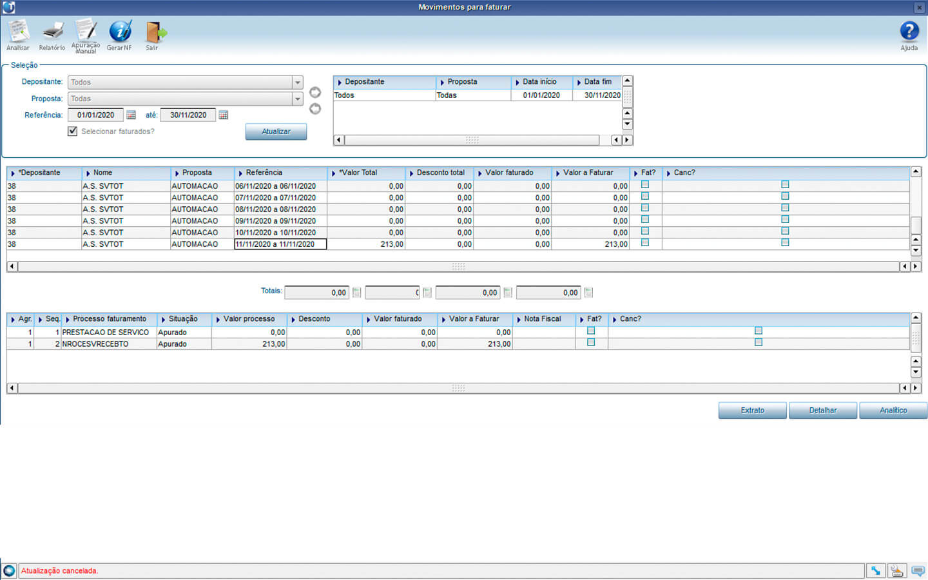Check Fat? for reference 11/11/2020 row
The height and width of the screenshot is (580, 928).
point(645,243)
